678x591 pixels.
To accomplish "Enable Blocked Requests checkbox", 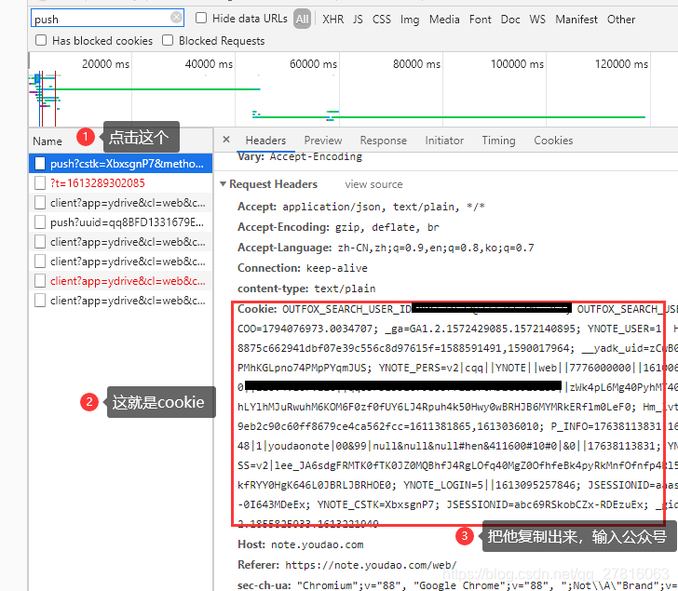I will 168,40.
